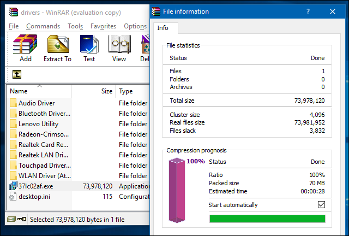Click the 115 size cell of desktop.ini
This screenshot has width=349, height=236.
pyautogui.click(x=107, y=197)
